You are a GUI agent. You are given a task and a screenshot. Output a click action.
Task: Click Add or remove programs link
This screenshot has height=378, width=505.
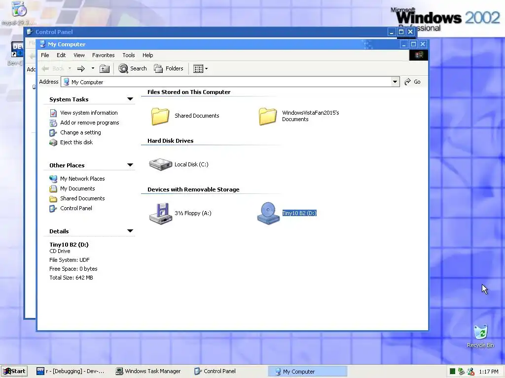point(90,123)
